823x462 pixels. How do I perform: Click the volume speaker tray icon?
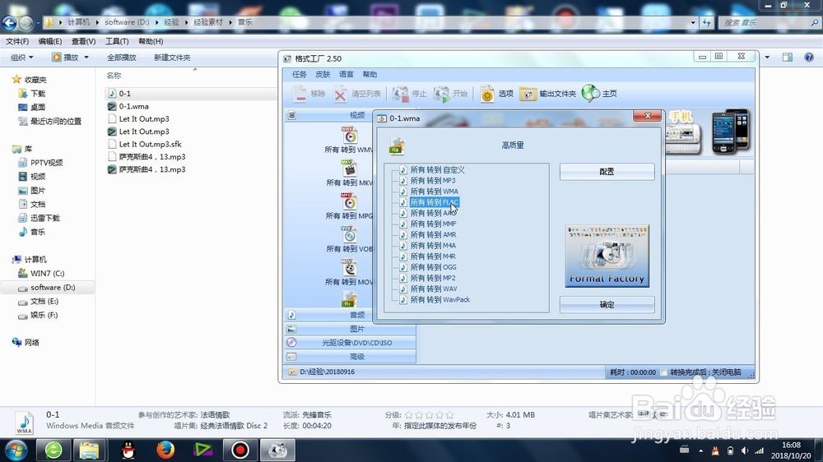click(x=745, y=450)
